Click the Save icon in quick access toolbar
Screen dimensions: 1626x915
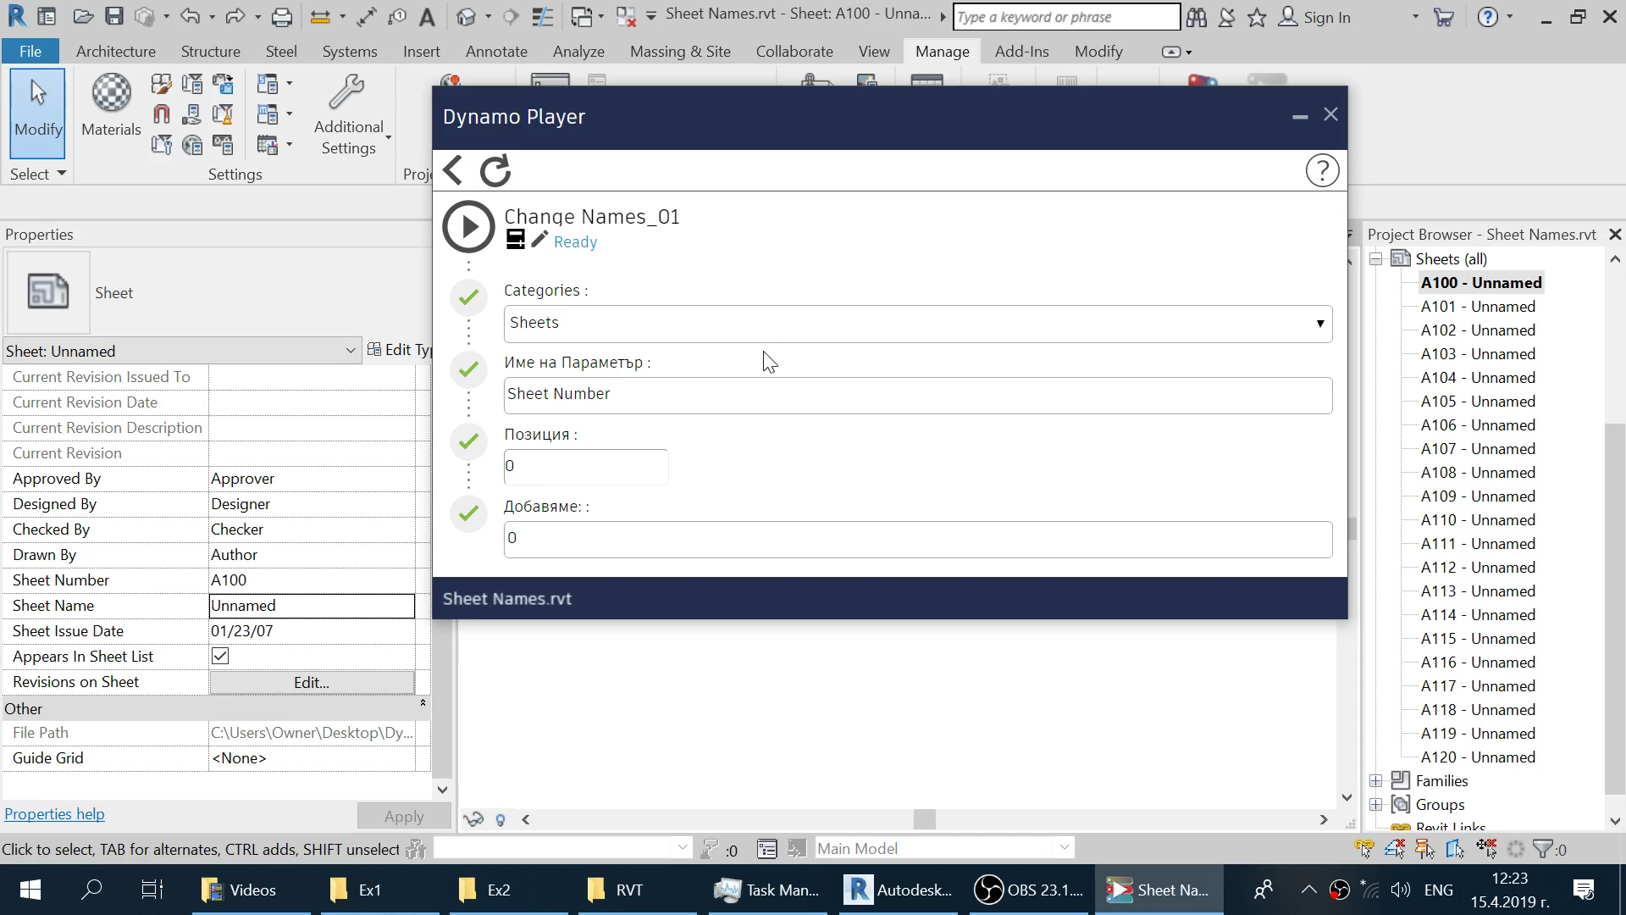pyautogui.click(x=114, y=17)
